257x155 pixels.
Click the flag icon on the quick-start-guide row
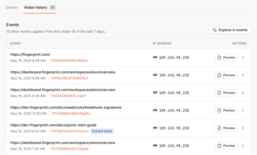155,128
